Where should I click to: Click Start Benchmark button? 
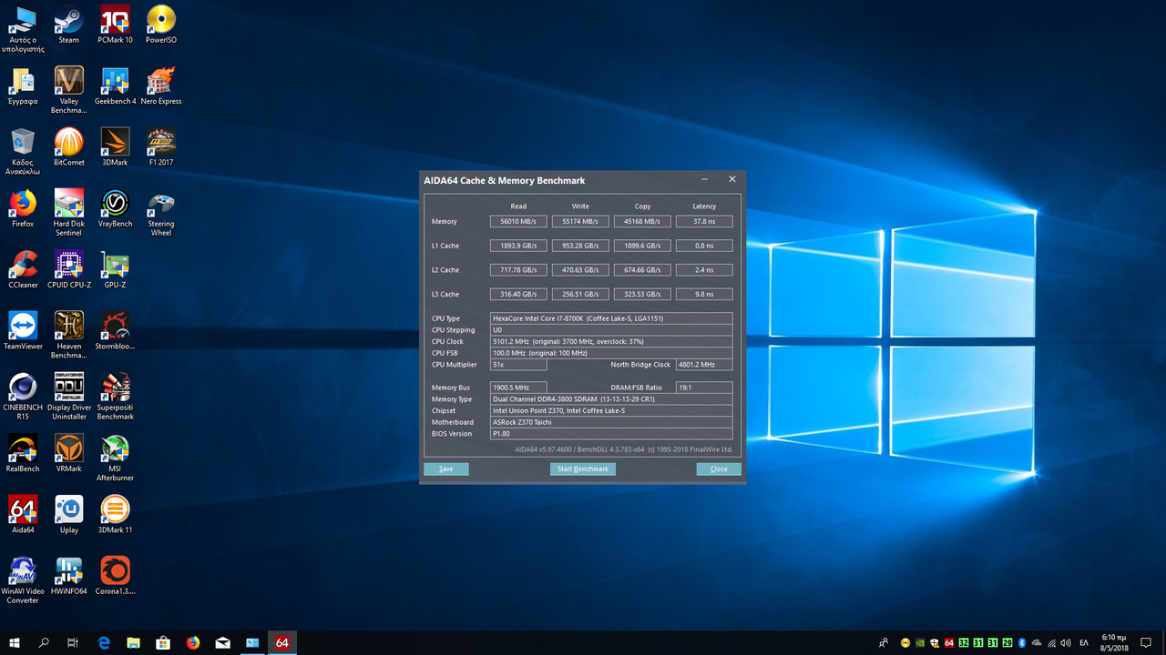click(583, 469)
